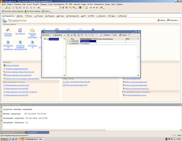Click the Kaspersky red K tray icon

(169, 139)
